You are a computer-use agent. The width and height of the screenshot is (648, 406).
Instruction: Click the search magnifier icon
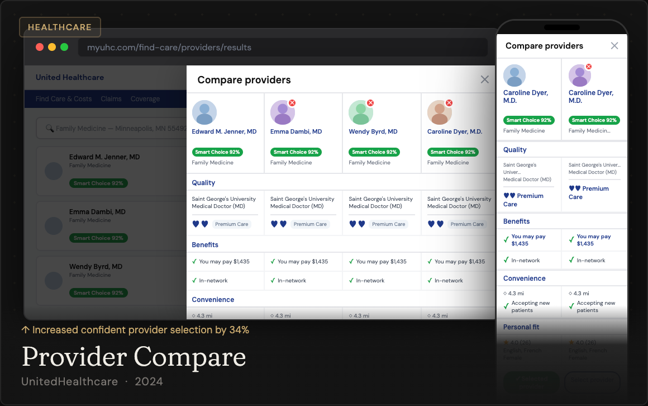tap(50, 128)
